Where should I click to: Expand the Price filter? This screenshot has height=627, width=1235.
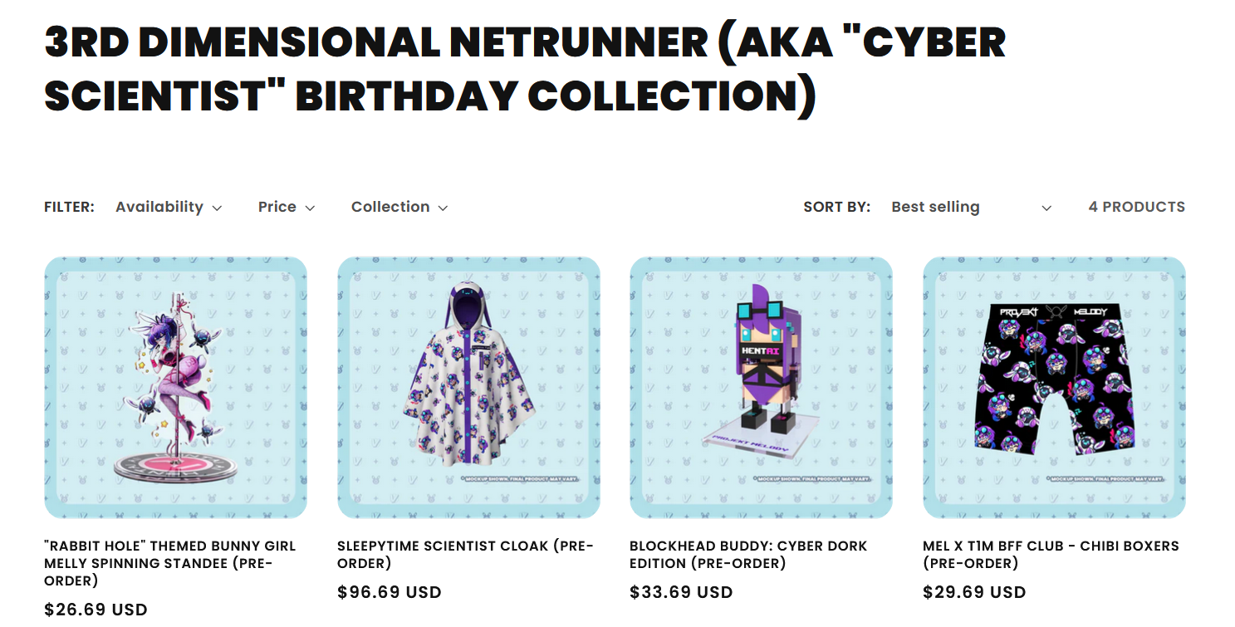tap(287, 207)
